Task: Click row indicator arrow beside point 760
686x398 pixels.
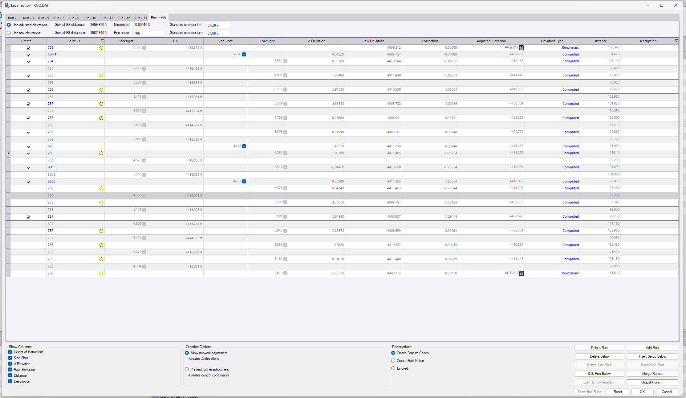Action: [8, 153]
